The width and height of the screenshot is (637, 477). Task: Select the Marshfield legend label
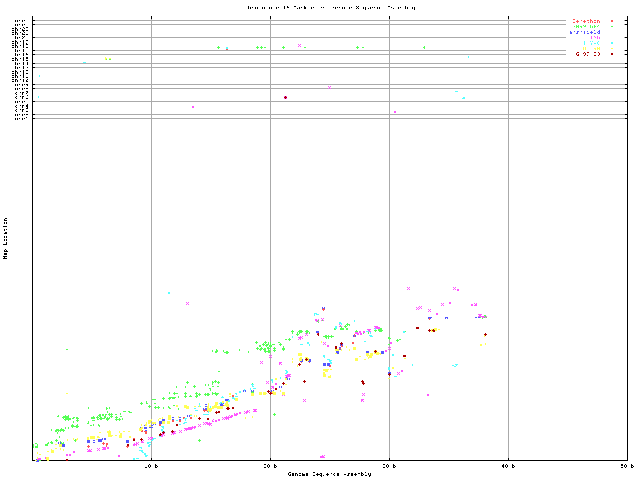pyautogui.click(x=582, y=32)
